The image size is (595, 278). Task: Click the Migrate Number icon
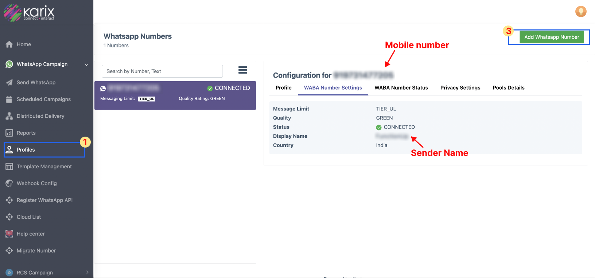coord(9,251)
